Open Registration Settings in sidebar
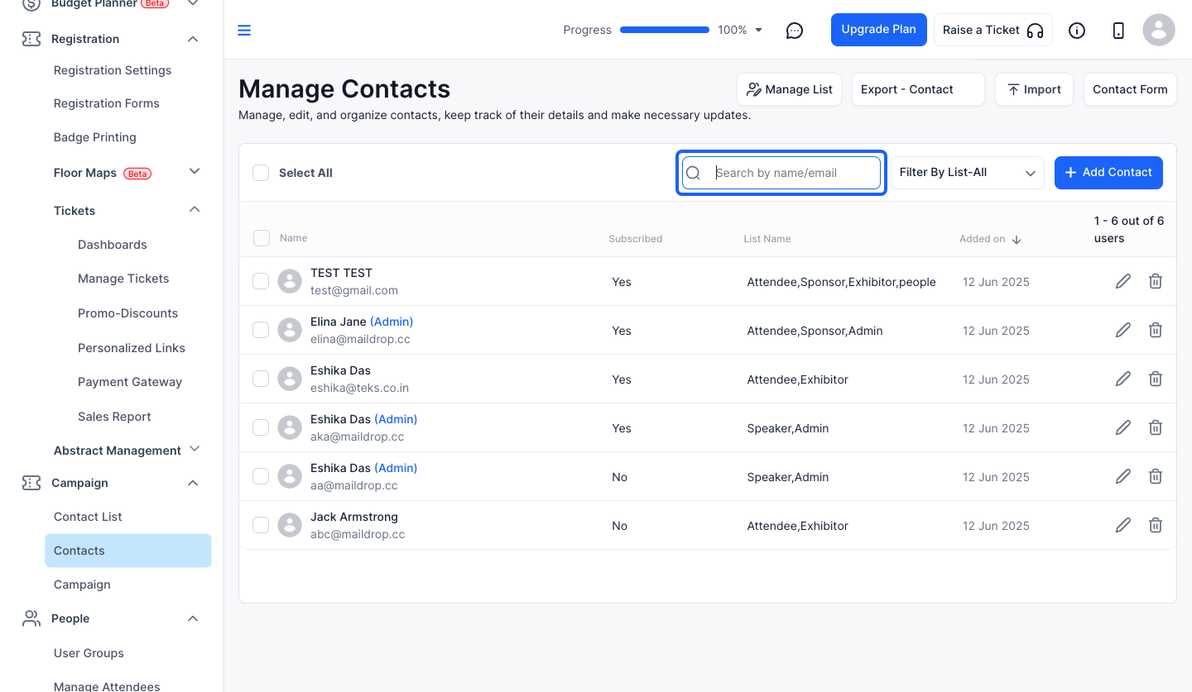Screen dimensions: 1192x692 pos(113,70)
